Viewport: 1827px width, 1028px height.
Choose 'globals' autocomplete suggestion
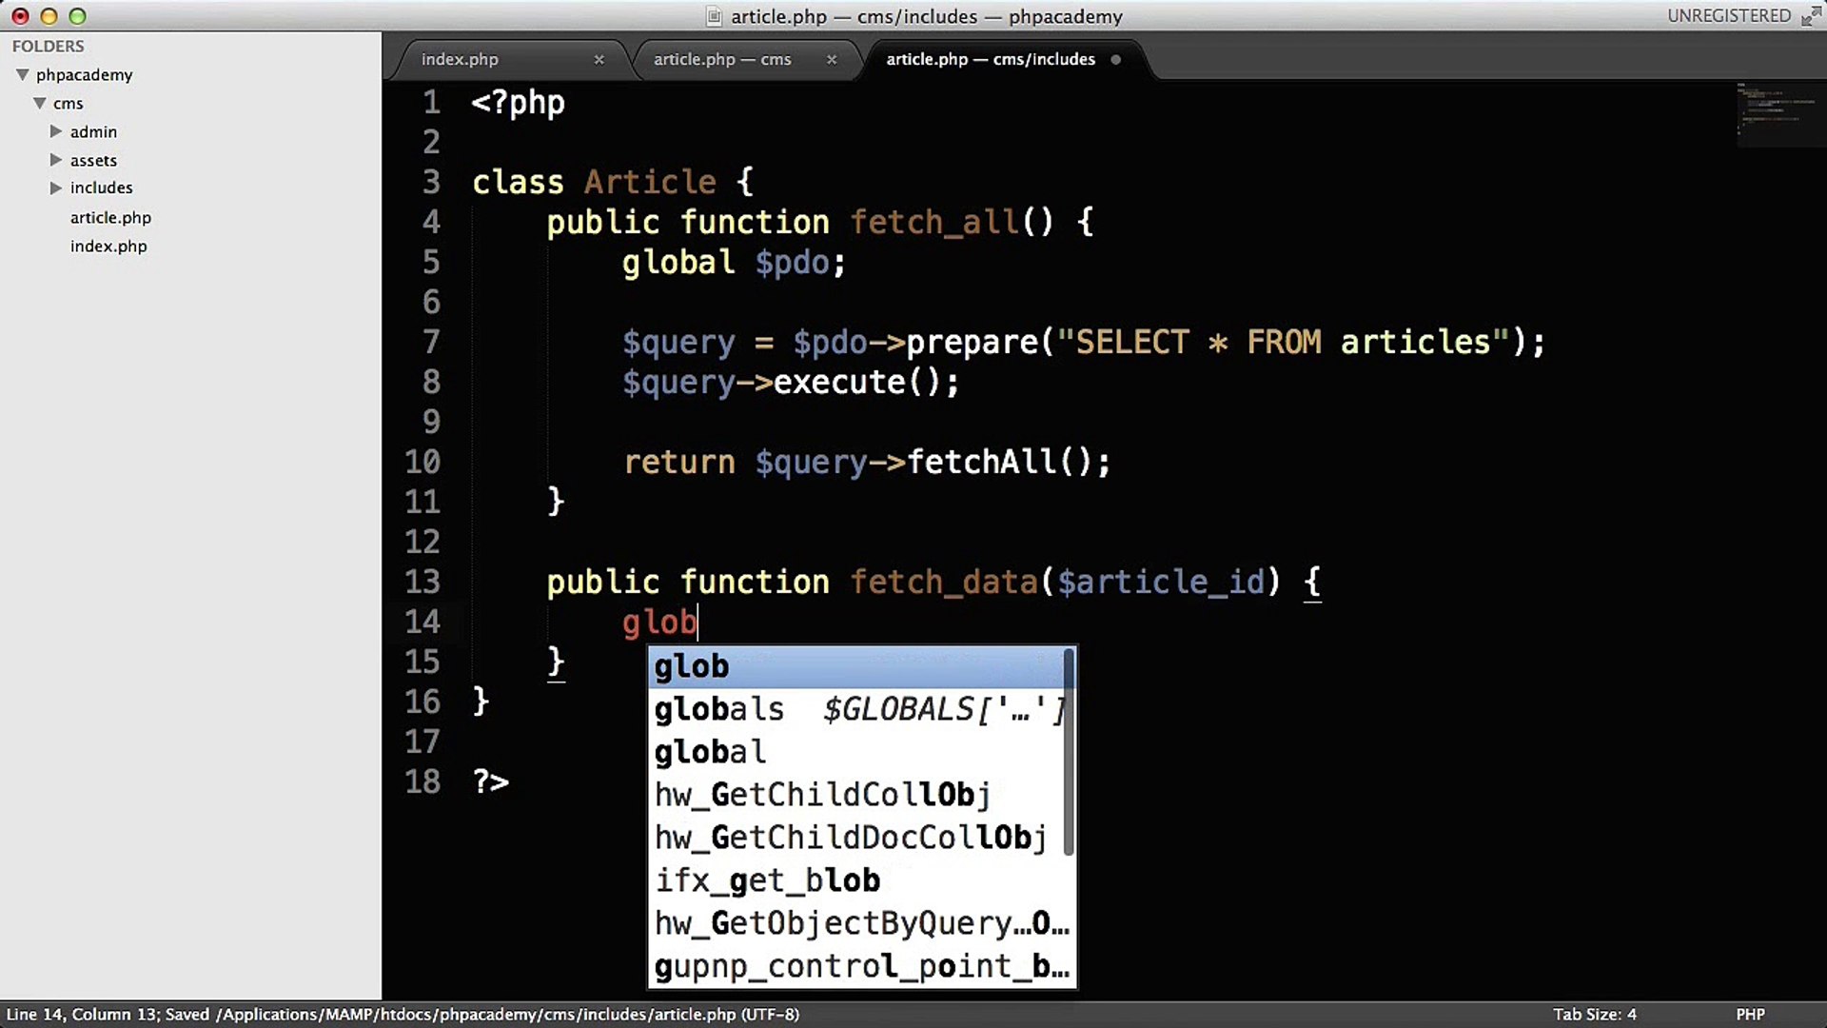pos(855,709)
